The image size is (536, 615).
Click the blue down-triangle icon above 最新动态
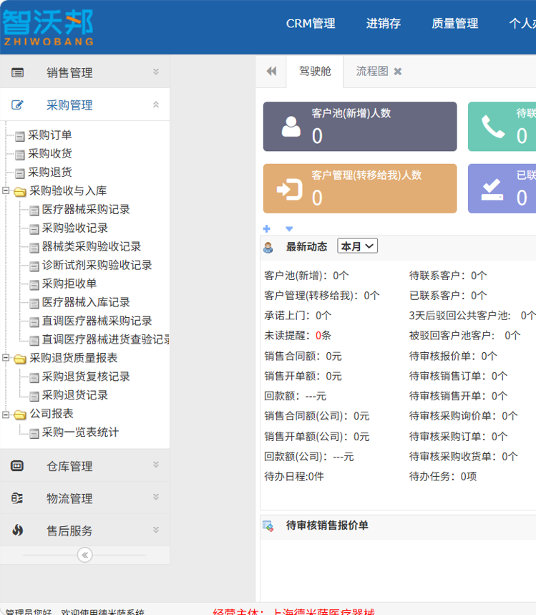pyautogui.click(x=289, y=228)
